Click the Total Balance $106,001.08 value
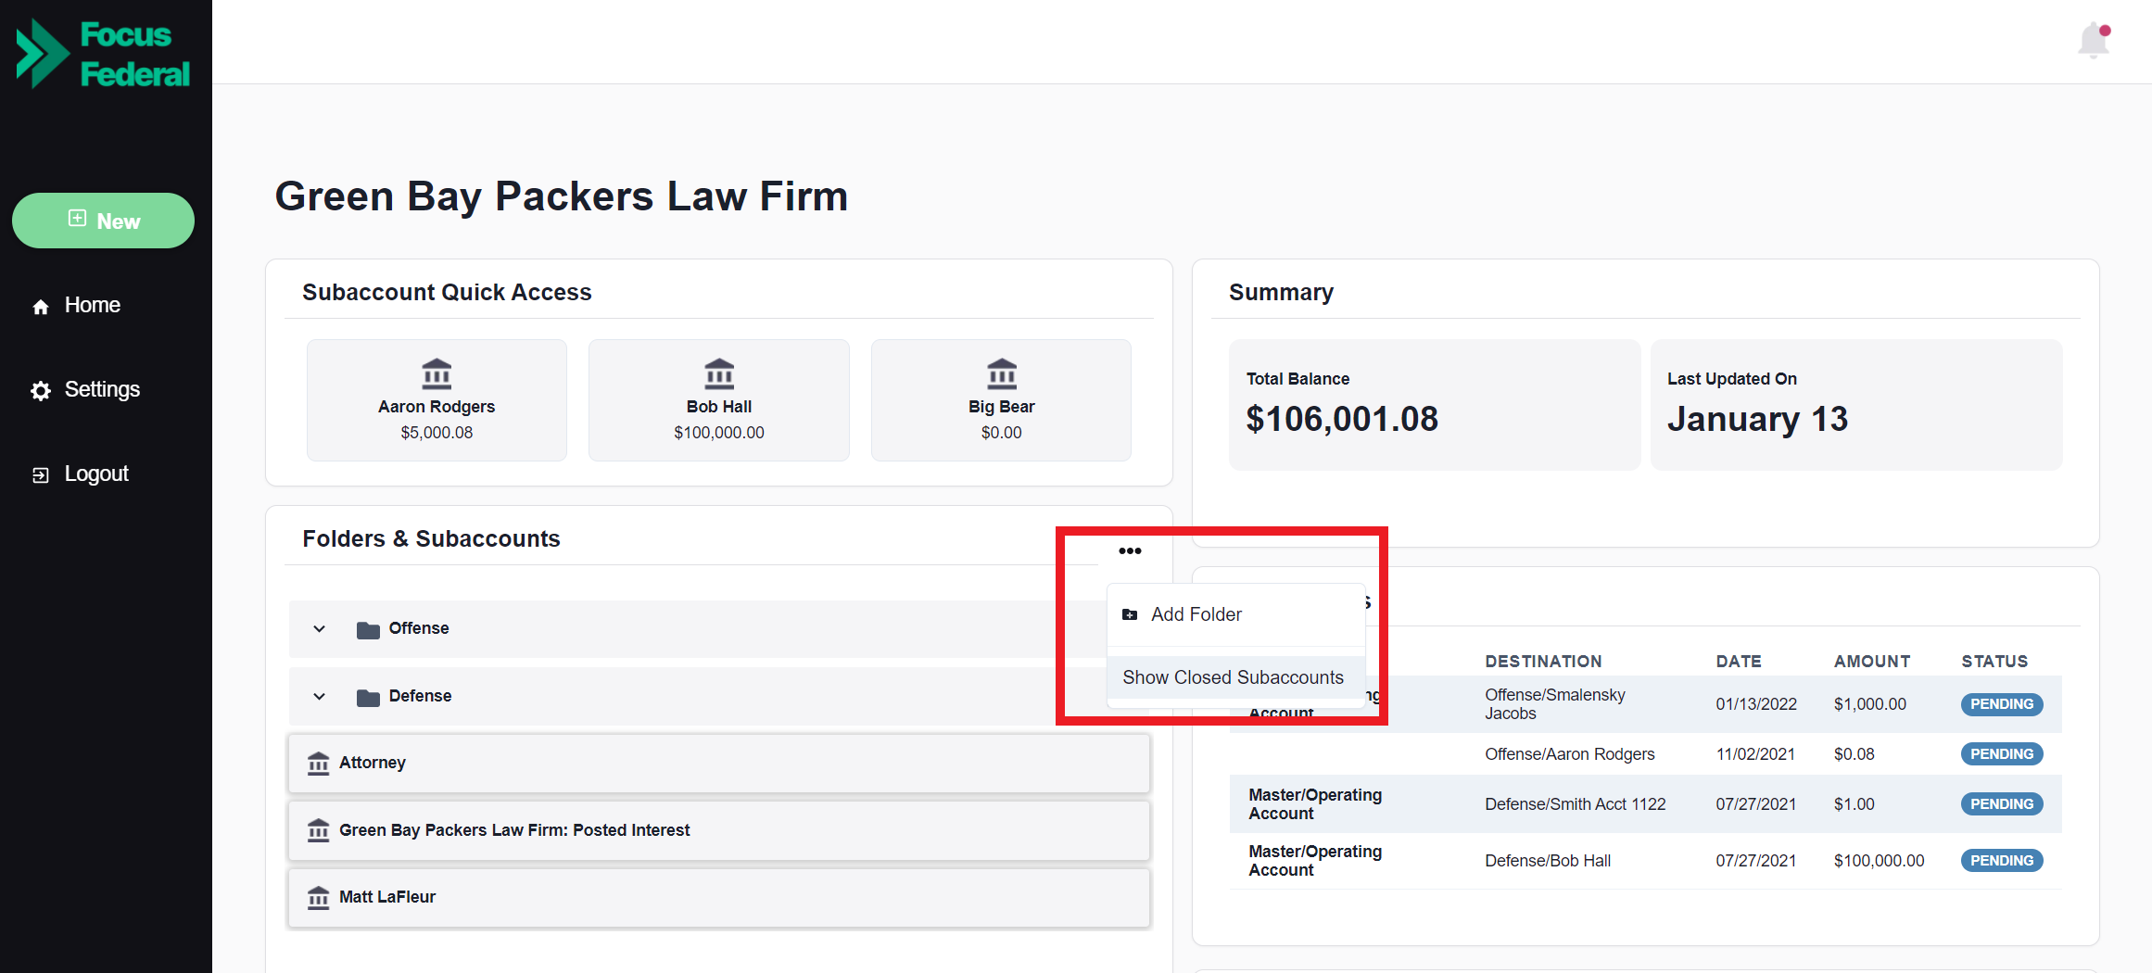This screenshot has height=973, width=2152. 1342,419
